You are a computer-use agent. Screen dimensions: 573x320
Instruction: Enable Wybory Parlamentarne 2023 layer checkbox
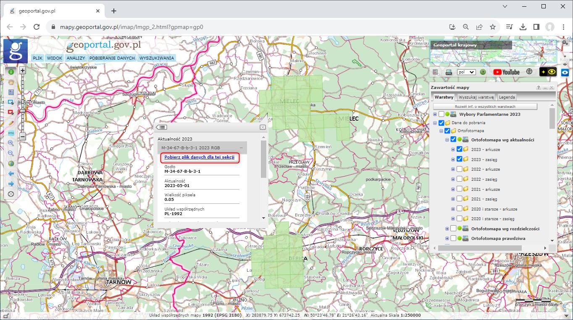pos(442,114)
